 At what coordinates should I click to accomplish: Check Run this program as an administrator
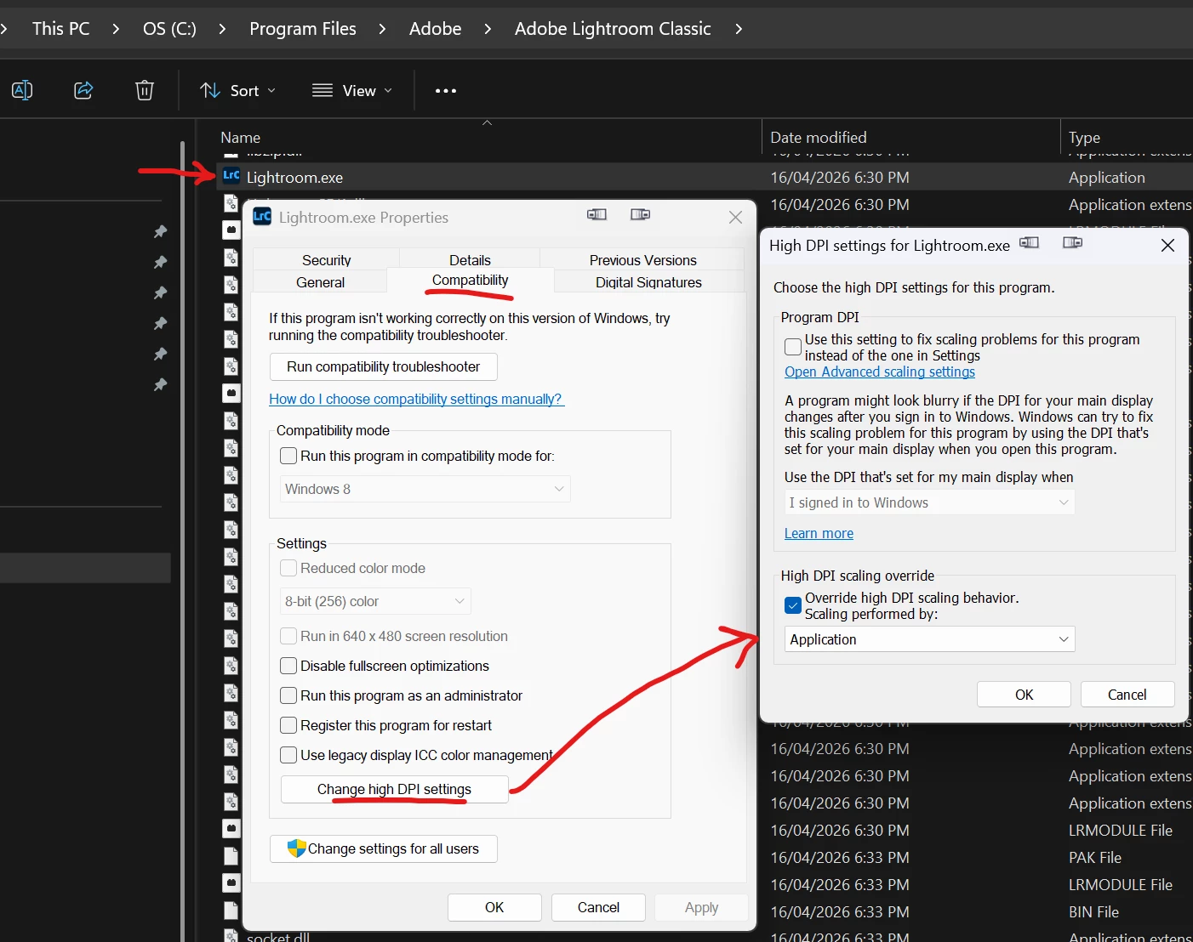point(288,695)
